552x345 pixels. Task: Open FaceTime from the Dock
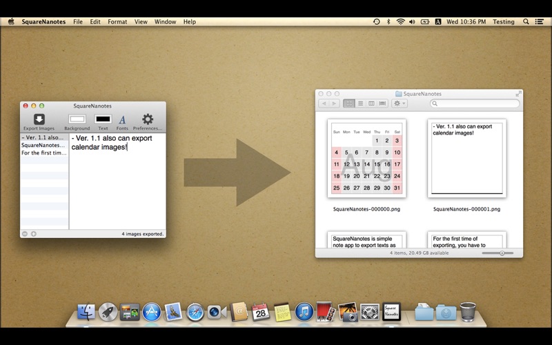217,312
